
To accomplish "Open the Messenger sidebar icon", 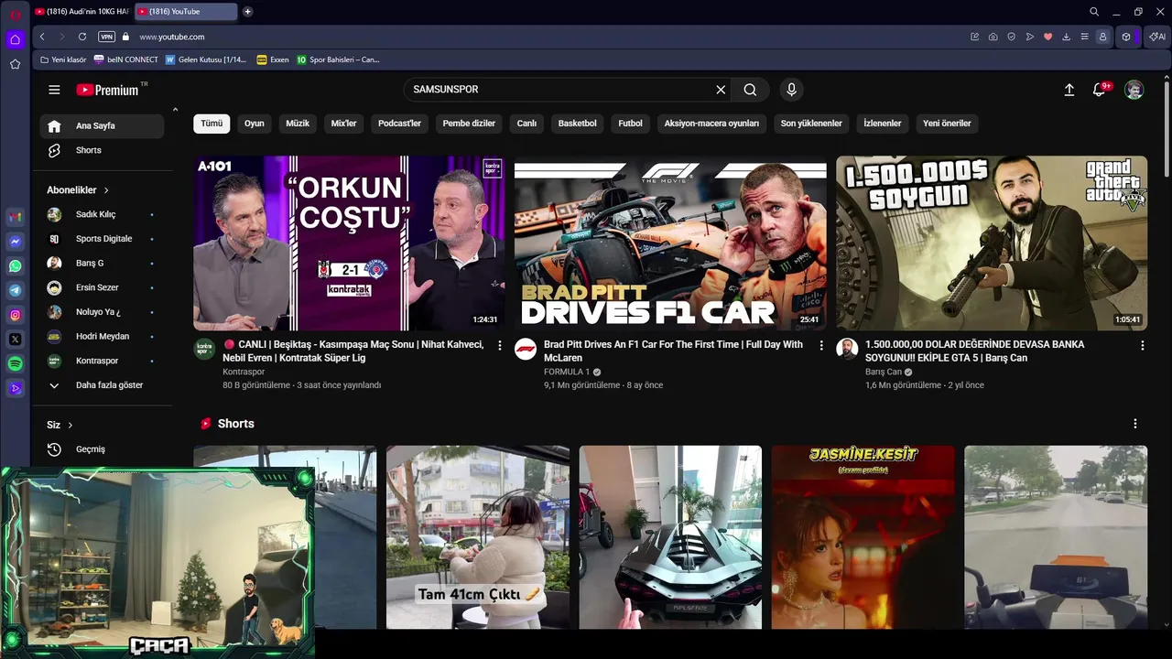I will (x=16, y=242).
